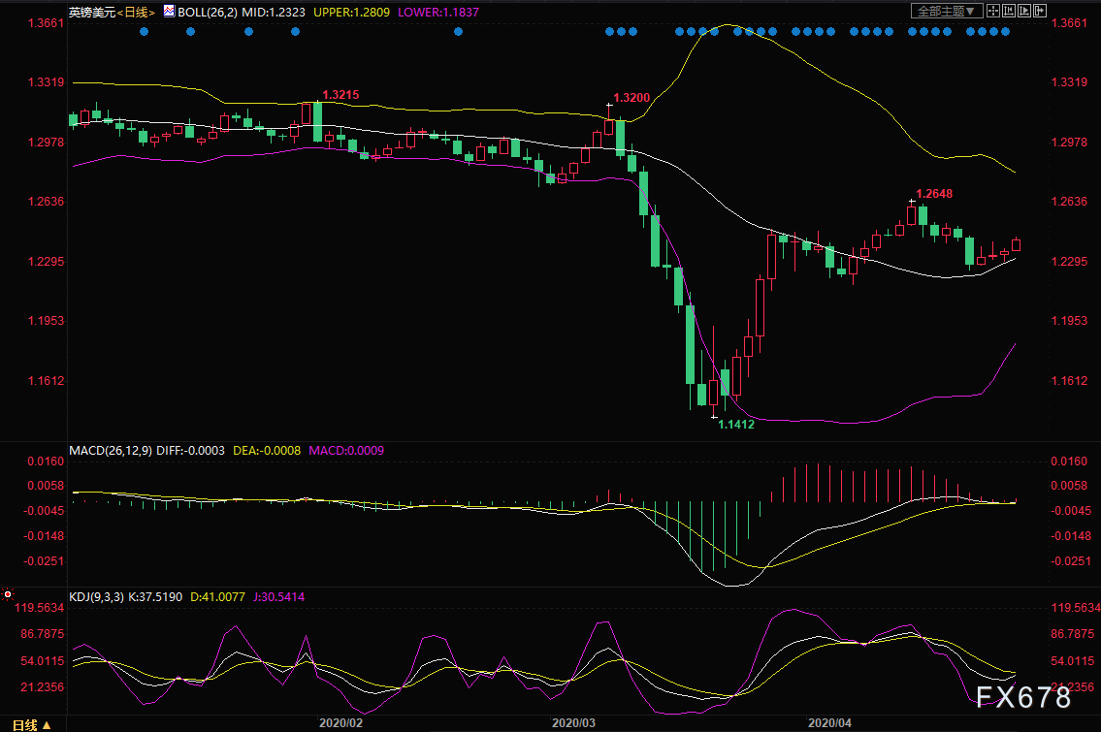Click the 2020/03 date axis label

point(573,723)
